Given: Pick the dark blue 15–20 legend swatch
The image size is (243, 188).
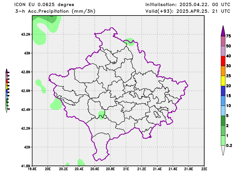Looking at the screenshot, I should tap(223, 91).
